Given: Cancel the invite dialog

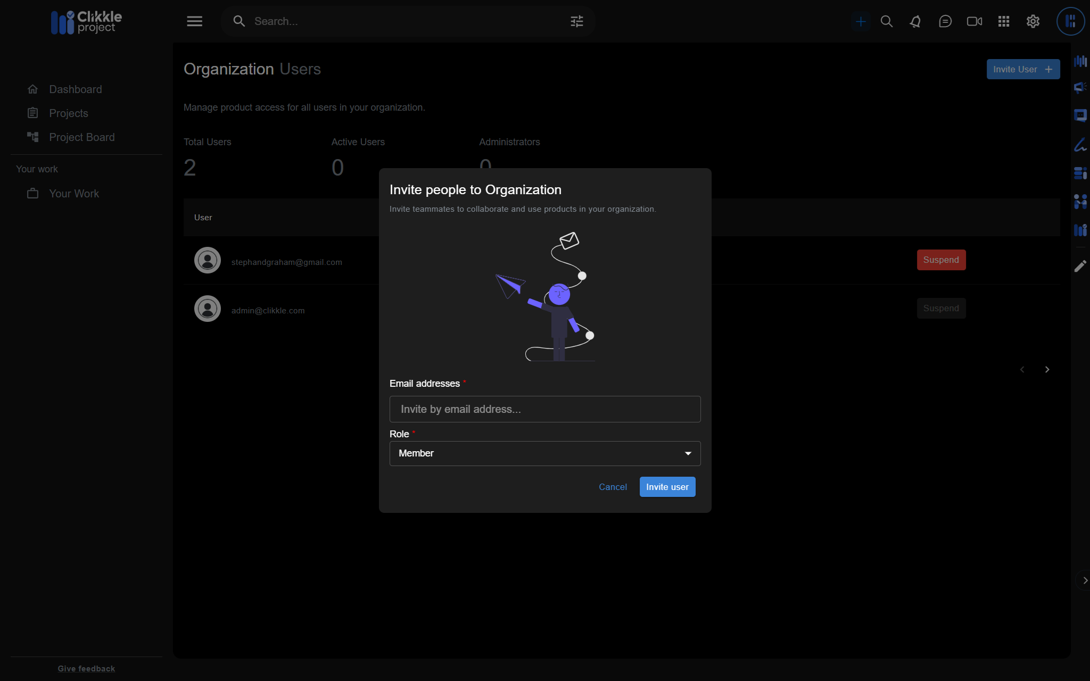Looking at the screenshot, I should coord(613,487).
